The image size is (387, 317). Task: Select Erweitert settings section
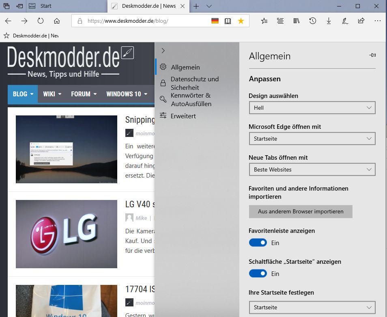coord(197,116)
